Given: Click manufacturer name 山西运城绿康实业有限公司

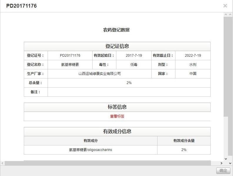Looking at the screenshot, I should pos(99,74).
